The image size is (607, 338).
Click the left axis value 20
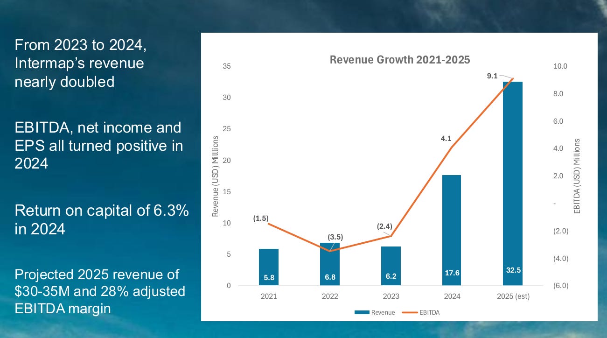[x=227, y=161]
